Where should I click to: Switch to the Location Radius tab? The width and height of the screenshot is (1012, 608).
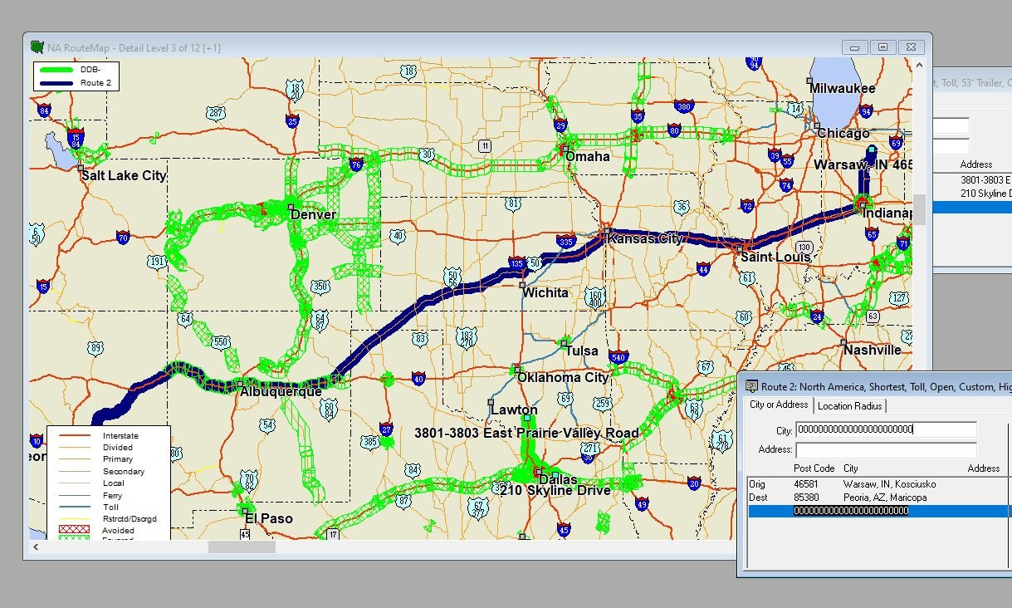[x=850, y=405]
